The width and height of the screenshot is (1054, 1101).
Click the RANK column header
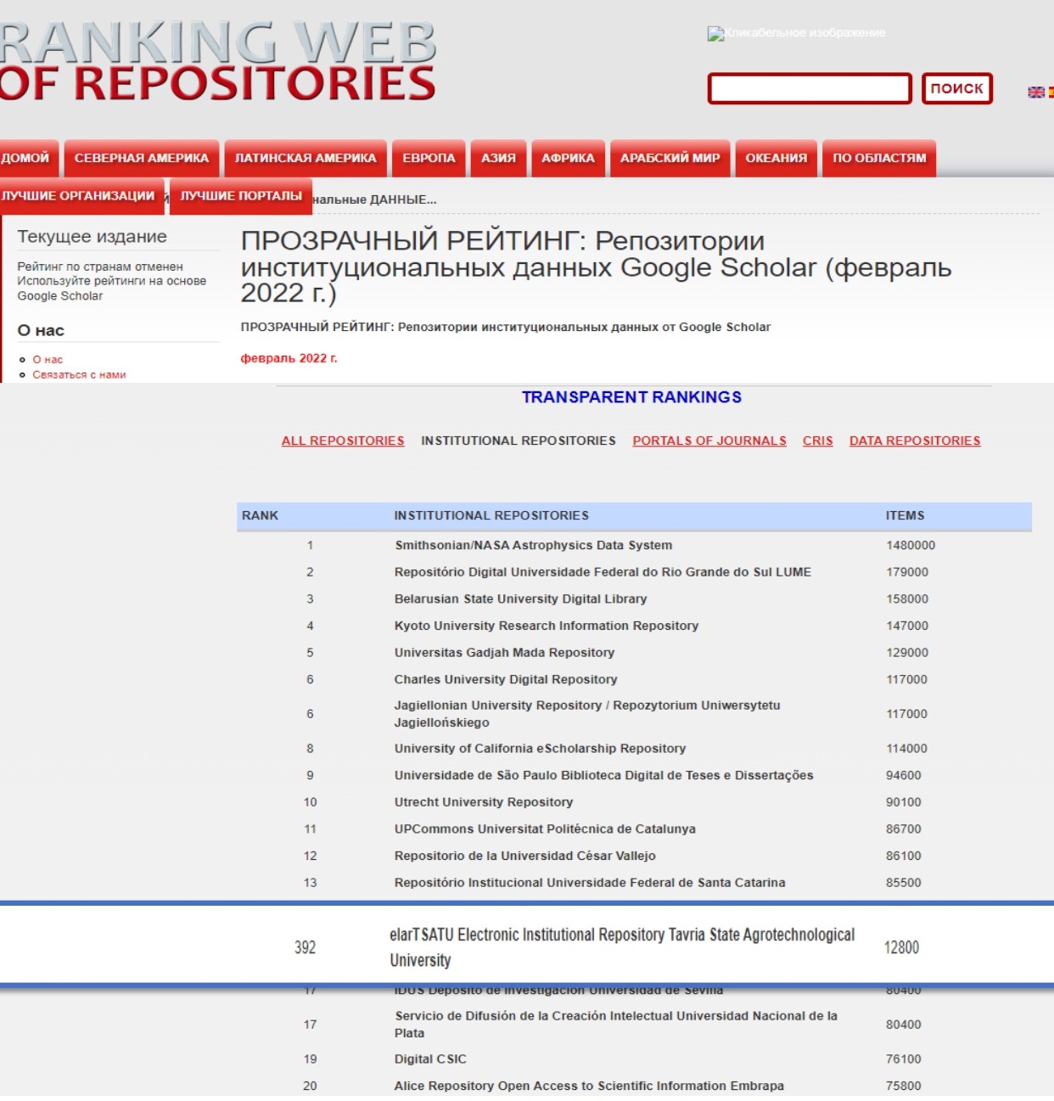pos(260,515)
